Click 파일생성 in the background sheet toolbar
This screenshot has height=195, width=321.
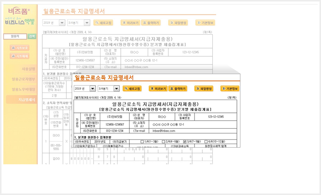[178, 23]
